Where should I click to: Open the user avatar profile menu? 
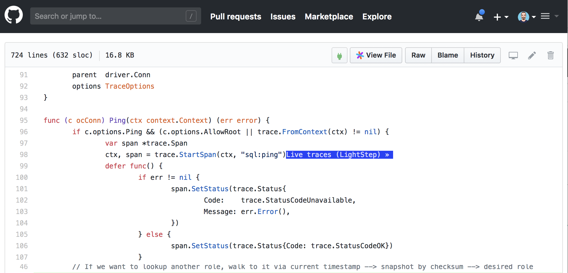pos(527,17)
